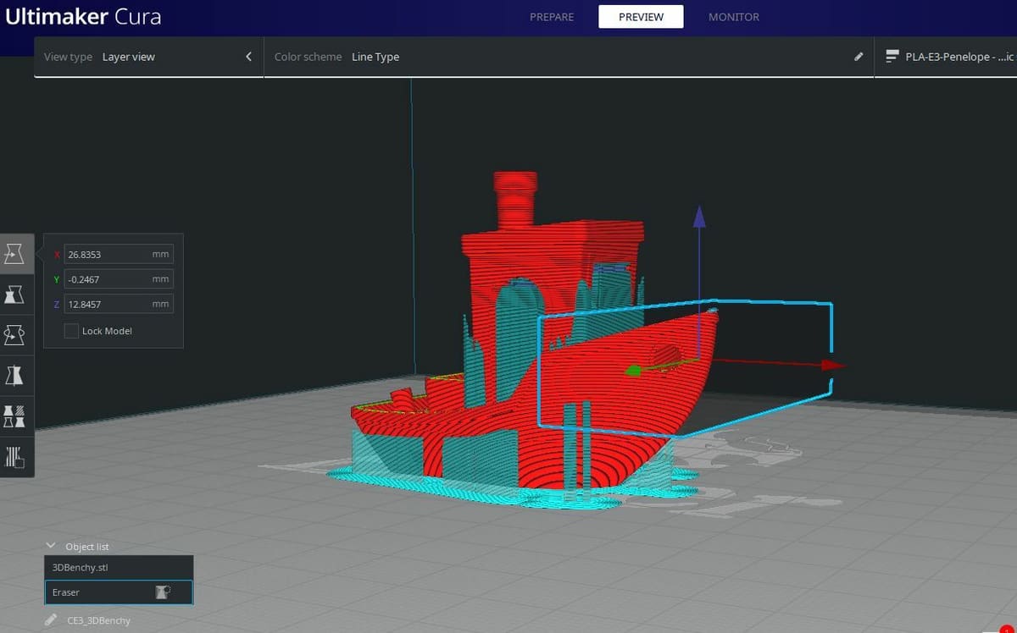Click the Y position input field

(x=119, y=278)
